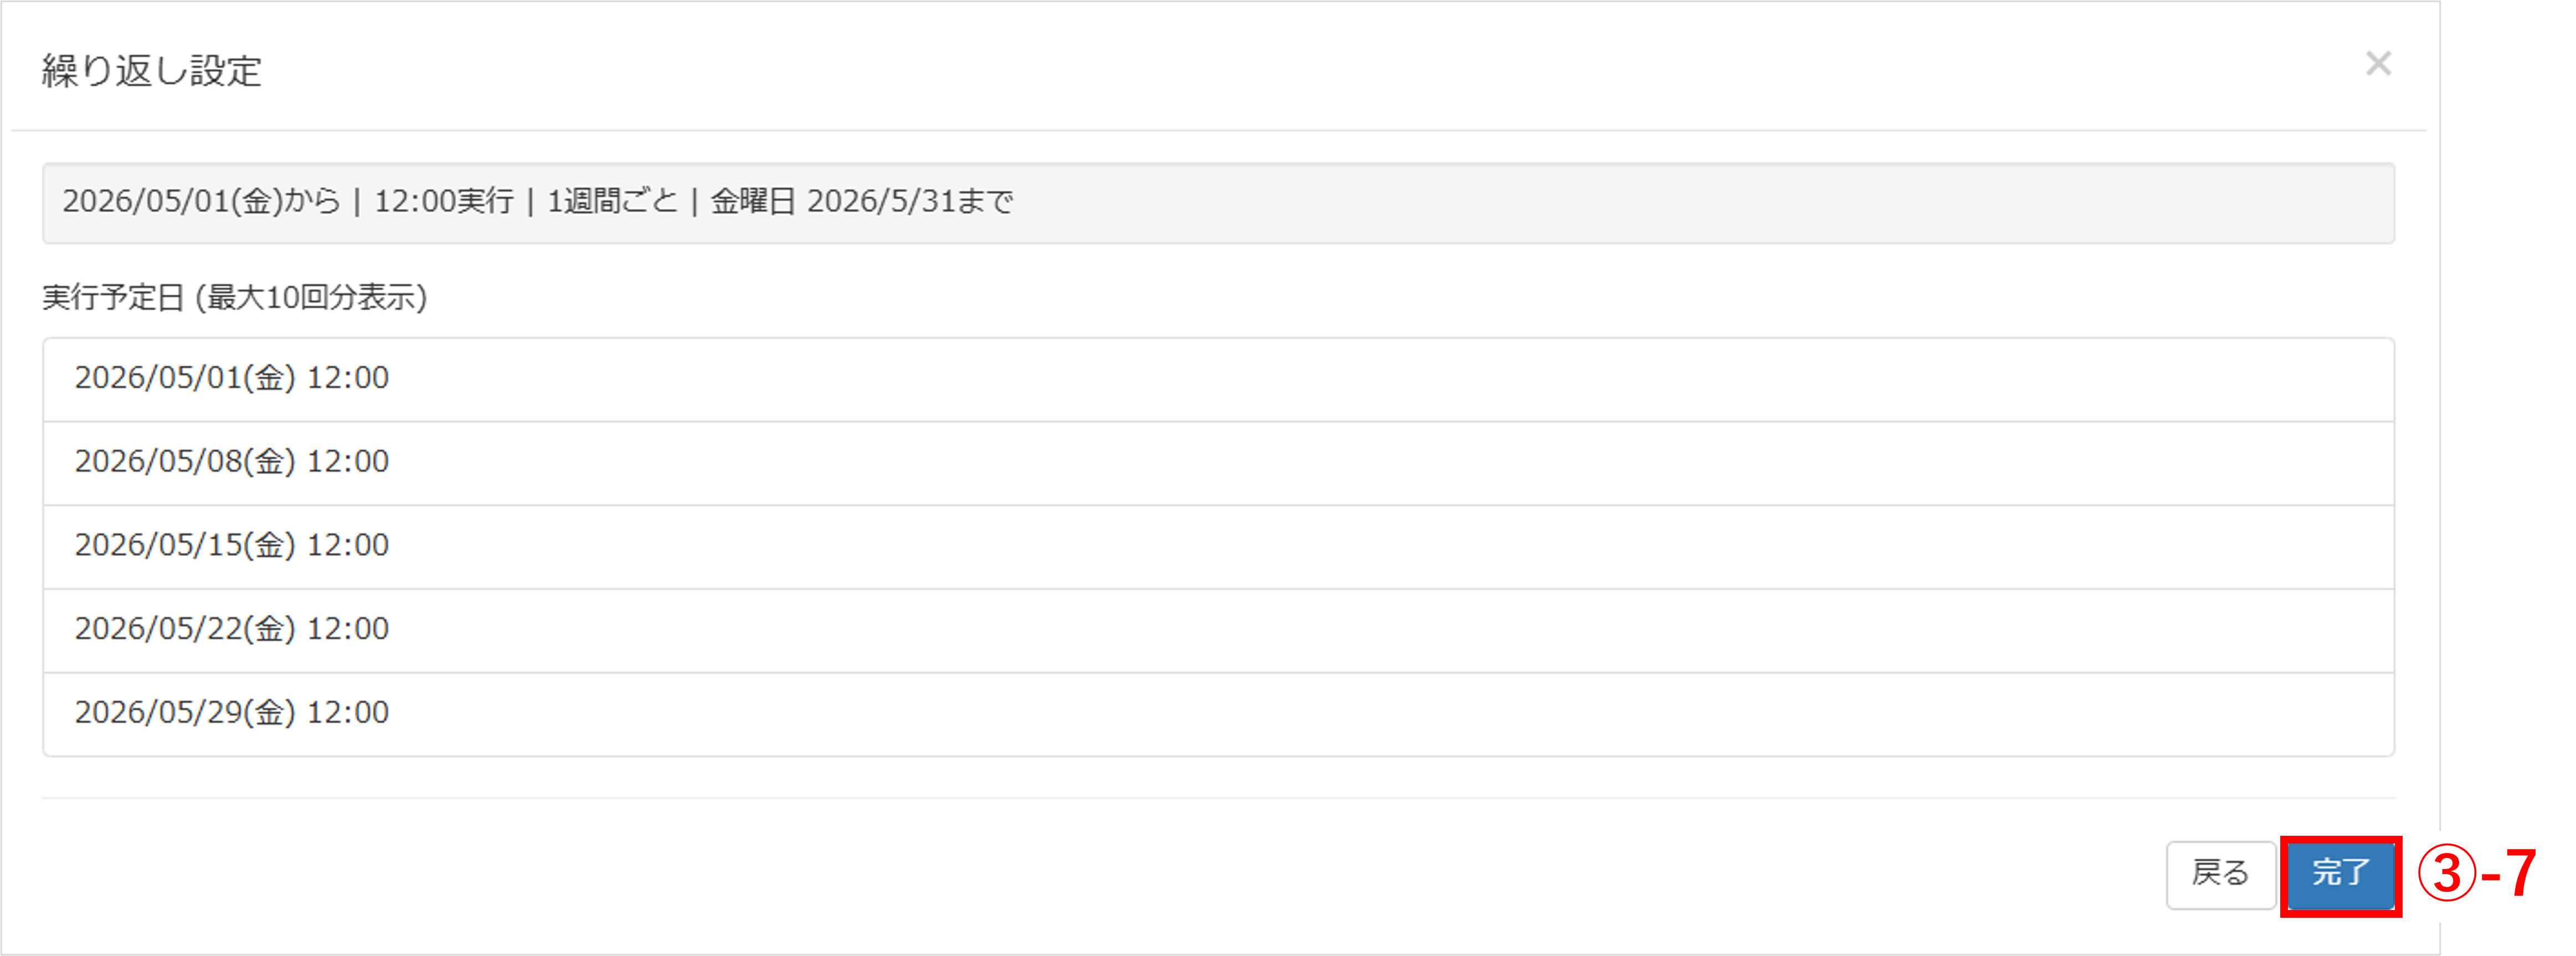The width and height of the screenshot is (2576, 956).
Task: Click the 12:00実行 segment in summary box
Action: pyautogui.click(x=444, y=202)
